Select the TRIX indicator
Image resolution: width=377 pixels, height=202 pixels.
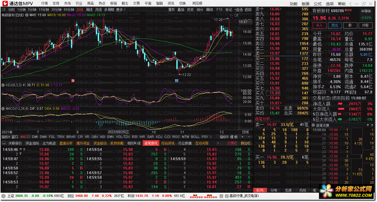point(61,137)
